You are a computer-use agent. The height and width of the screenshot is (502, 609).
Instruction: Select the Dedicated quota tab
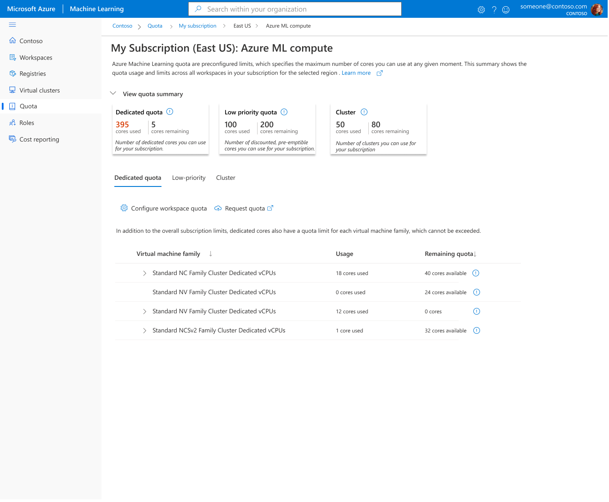click(x=138, y=178)
